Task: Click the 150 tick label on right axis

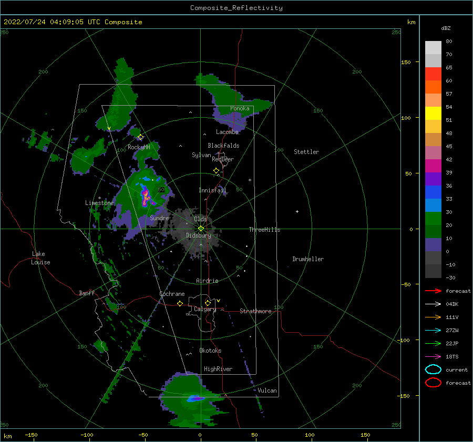Action: [x=406, y=62]
